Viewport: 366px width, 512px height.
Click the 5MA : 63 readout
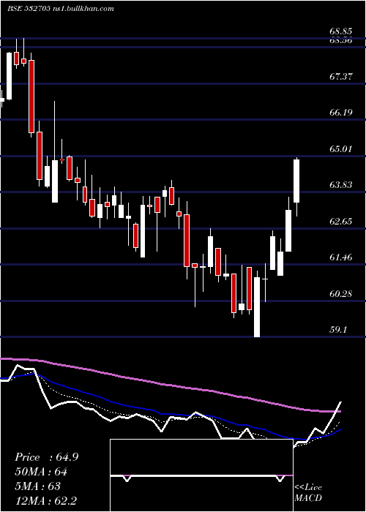[x=38, y=486]
